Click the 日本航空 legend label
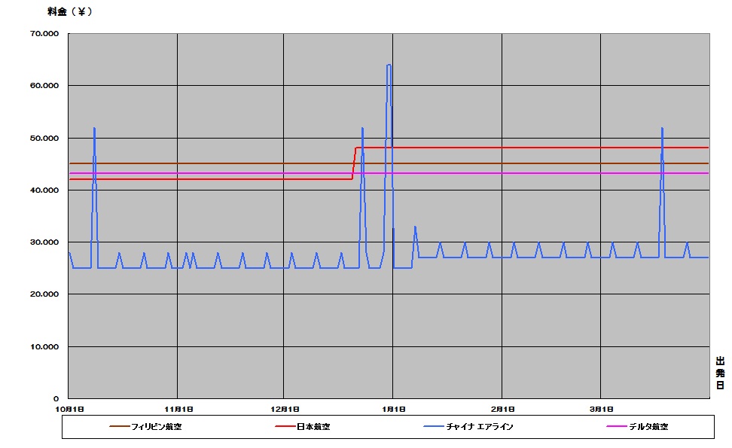This screenshot has width=732, height=448. pos(313,427)
